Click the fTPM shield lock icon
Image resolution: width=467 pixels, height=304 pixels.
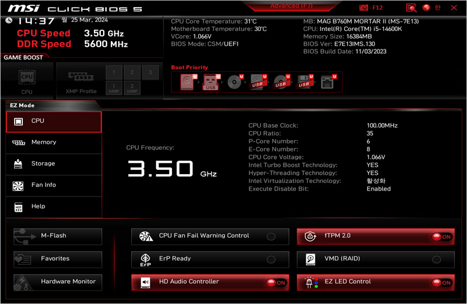point(311,236)
